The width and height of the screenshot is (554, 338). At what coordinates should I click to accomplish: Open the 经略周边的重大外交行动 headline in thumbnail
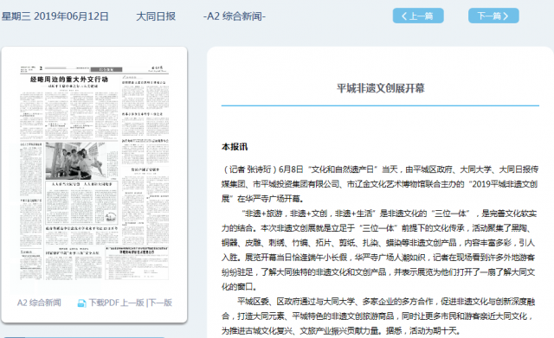(x=69, y=80)
